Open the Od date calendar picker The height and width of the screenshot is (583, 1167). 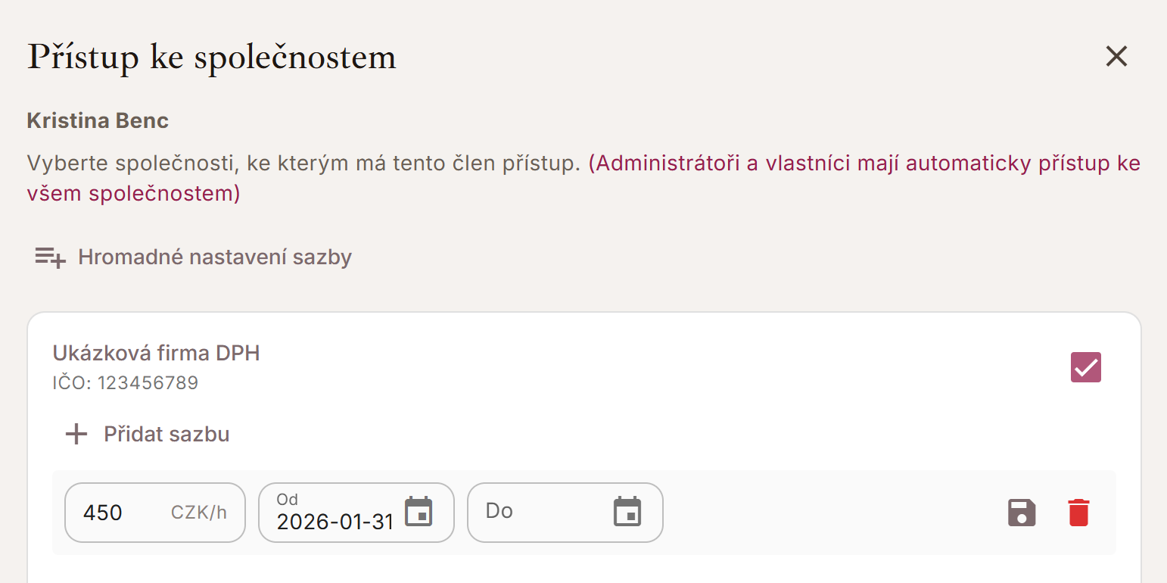(x=419, y=512)
